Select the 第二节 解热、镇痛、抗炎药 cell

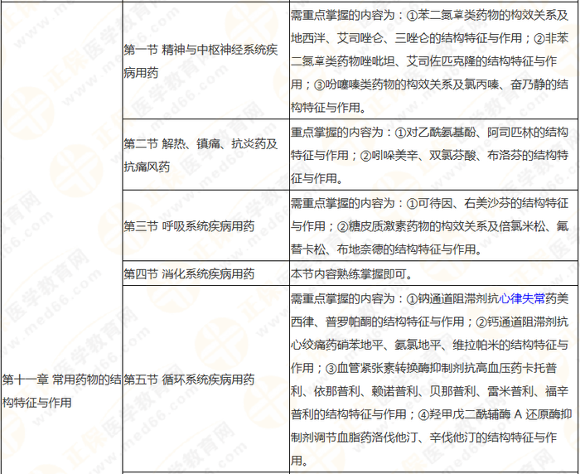200,155
